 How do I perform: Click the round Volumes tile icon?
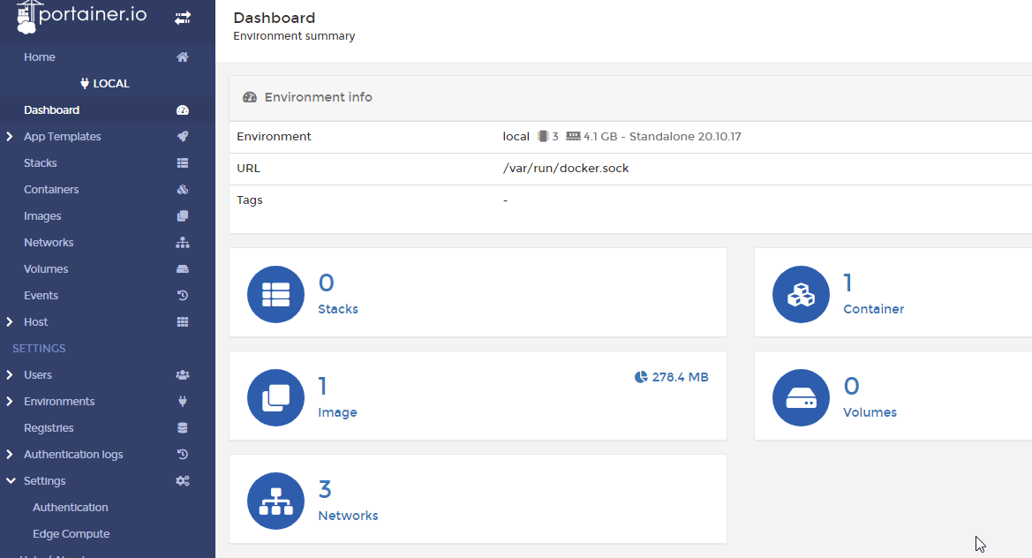point(801,397)
